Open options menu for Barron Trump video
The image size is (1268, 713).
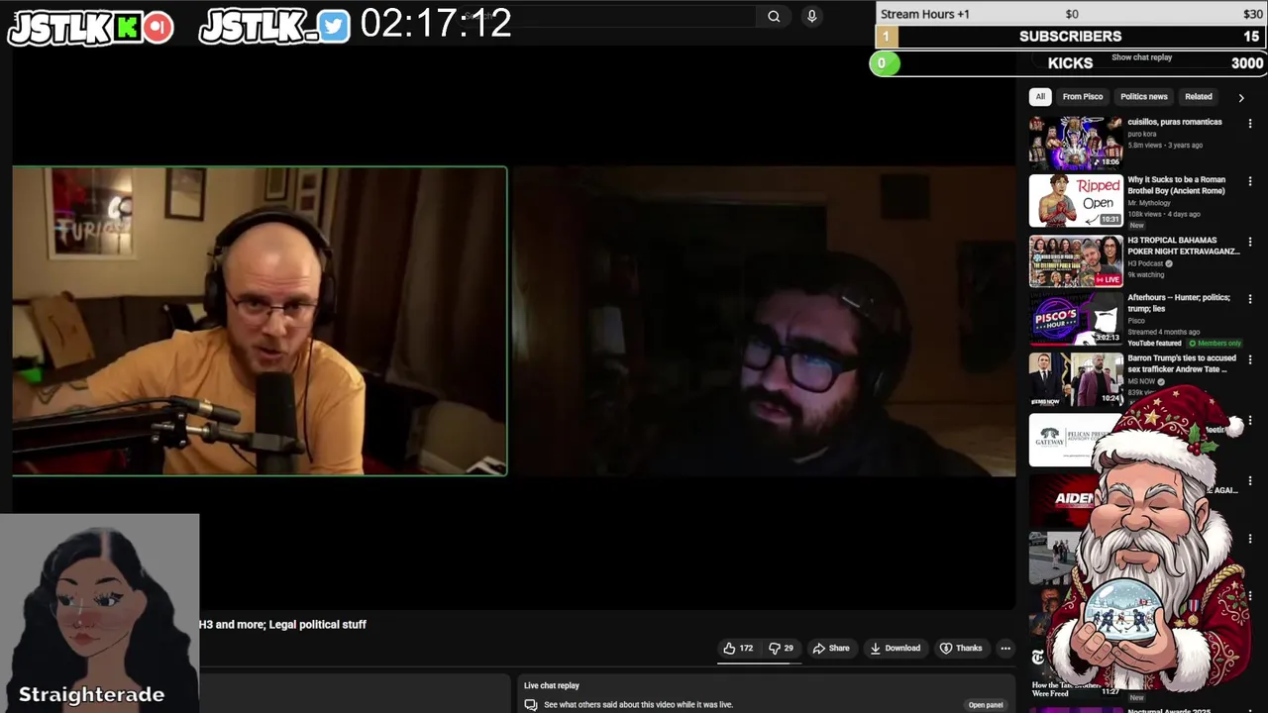click(1250, 359)
